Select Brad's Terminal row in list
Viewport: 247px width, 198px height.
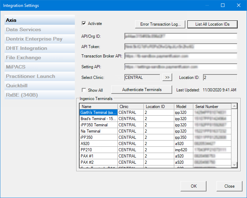click(x=155, y=119)
